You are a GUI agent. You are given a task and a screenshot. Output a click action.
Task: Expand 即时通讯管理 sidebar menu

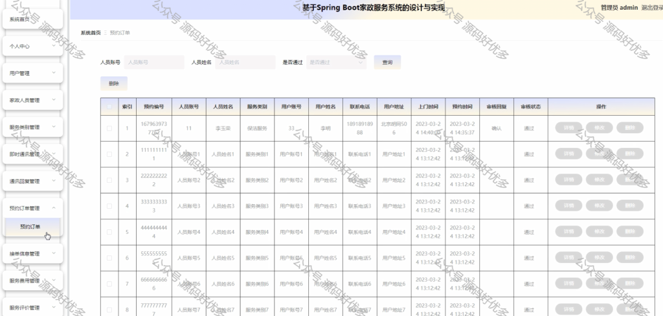click(32, 154)
